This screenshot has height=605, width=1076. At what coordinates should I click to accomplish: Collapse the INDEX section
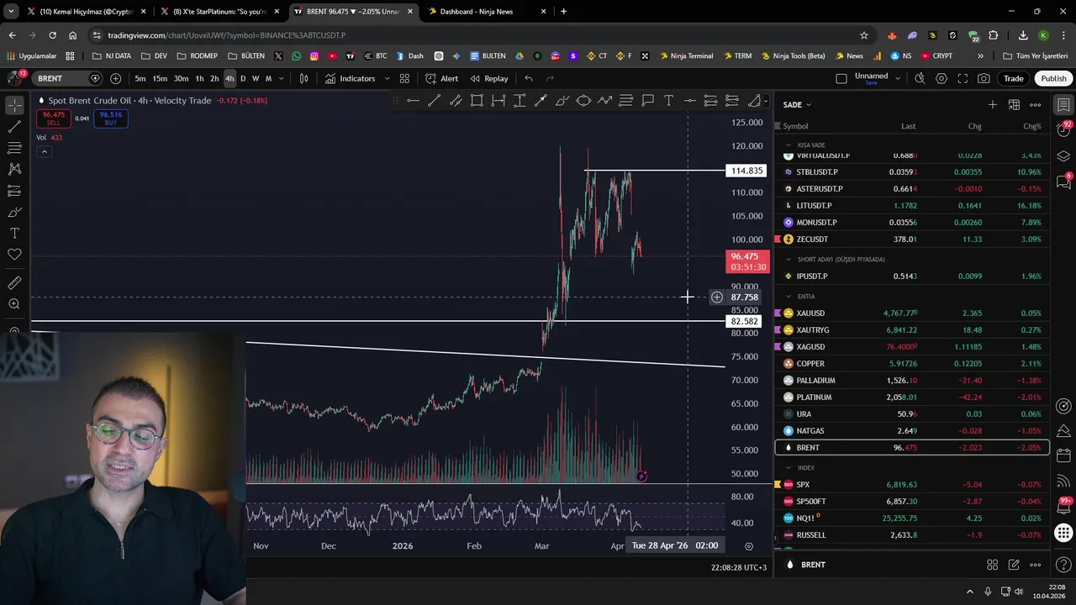click(x=789, y=468)
